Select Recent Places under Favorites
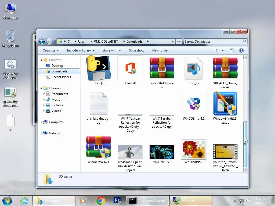Screen dimensions: 275x206 61,77
